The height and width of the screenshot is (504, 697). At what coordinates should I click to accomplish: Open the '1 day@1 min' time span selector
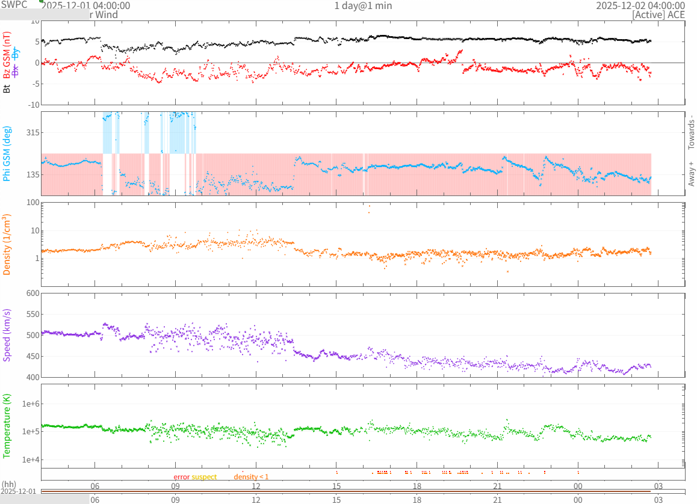tap(363, 6)
